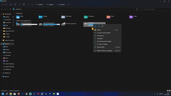Click the capacity bar of Lokaler Datenträger (D:)
171x96 pixels.
click(x=52, y=24)
